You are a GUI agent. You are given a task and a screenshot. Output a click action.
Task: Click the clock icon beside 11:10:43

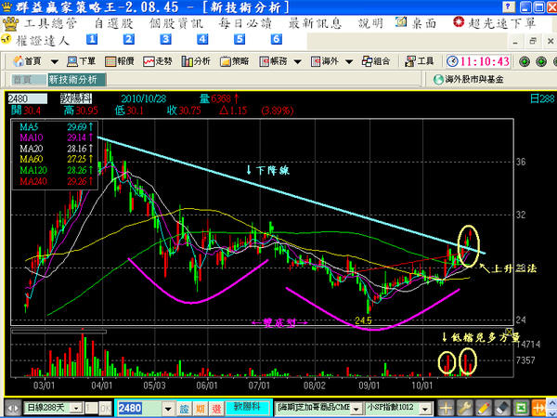452,61
